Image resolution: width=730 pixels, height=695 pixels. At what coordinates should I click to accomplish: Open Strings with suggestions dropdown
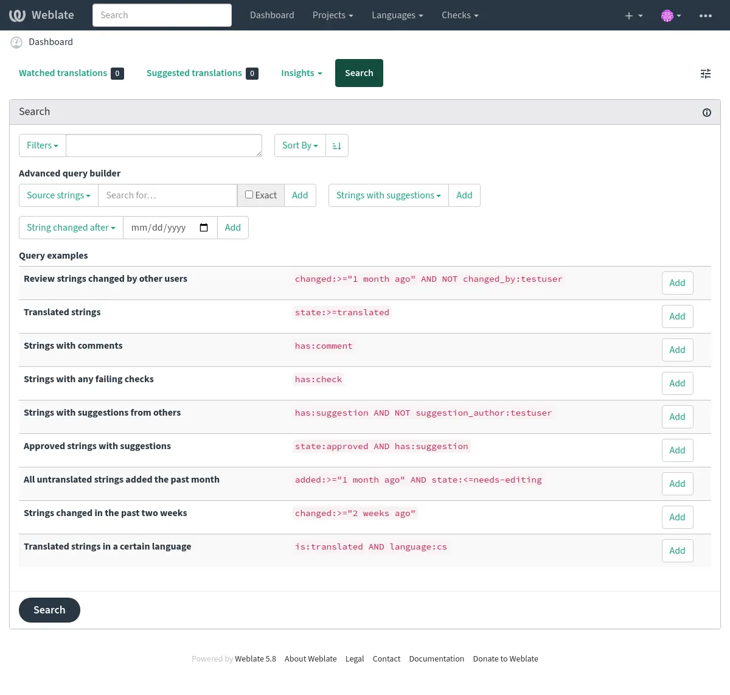tap(388, 195)
